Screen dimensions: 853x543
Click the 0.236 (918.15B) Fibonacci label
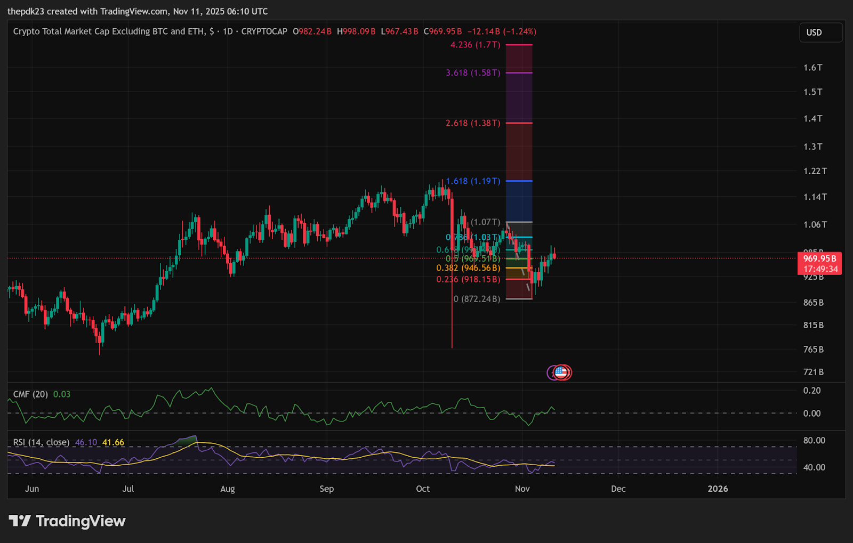pos(468,279)
